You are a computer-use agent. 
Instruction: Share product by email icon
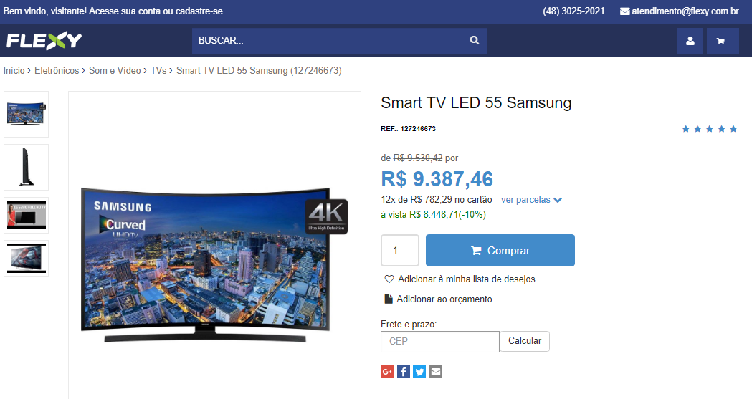coord(435,372)
